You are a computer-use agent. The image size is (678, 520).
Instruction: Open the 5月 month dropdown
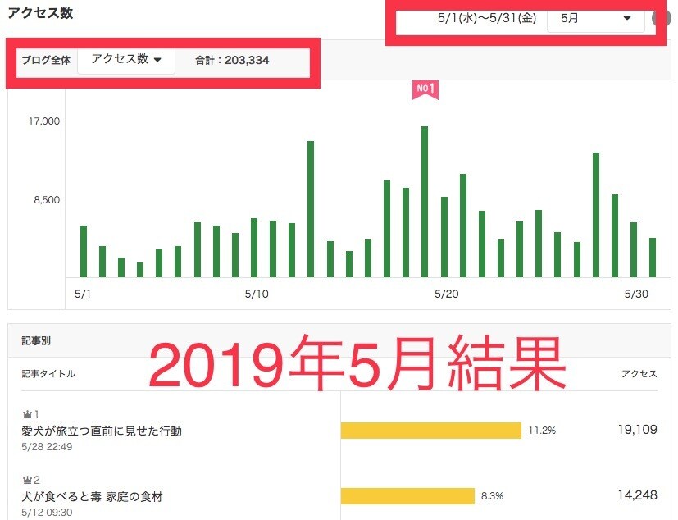tap(596, 18)
